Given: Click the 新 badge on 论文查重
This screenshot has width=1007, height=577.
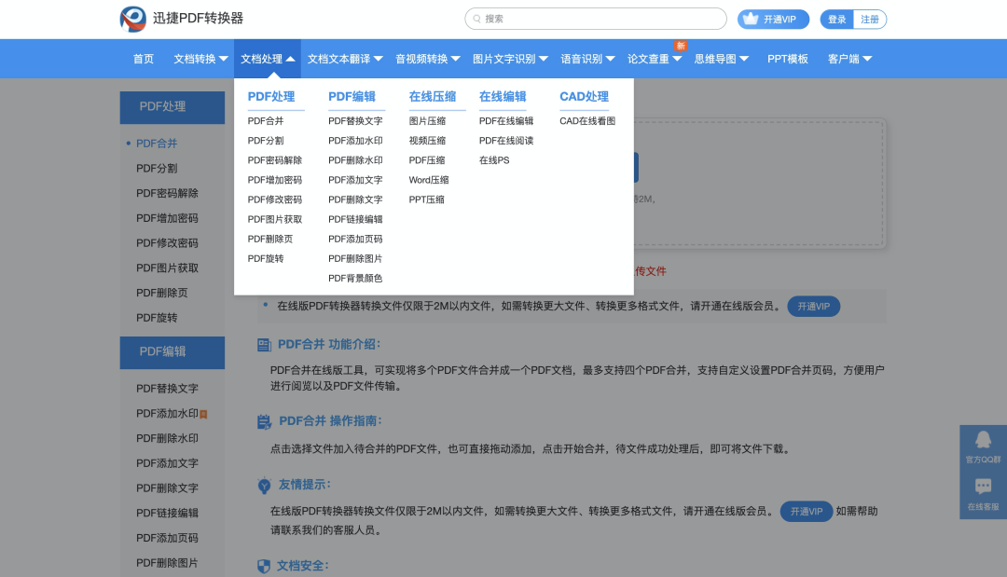Looking at the screenshot, I should (x=681, y=46).
